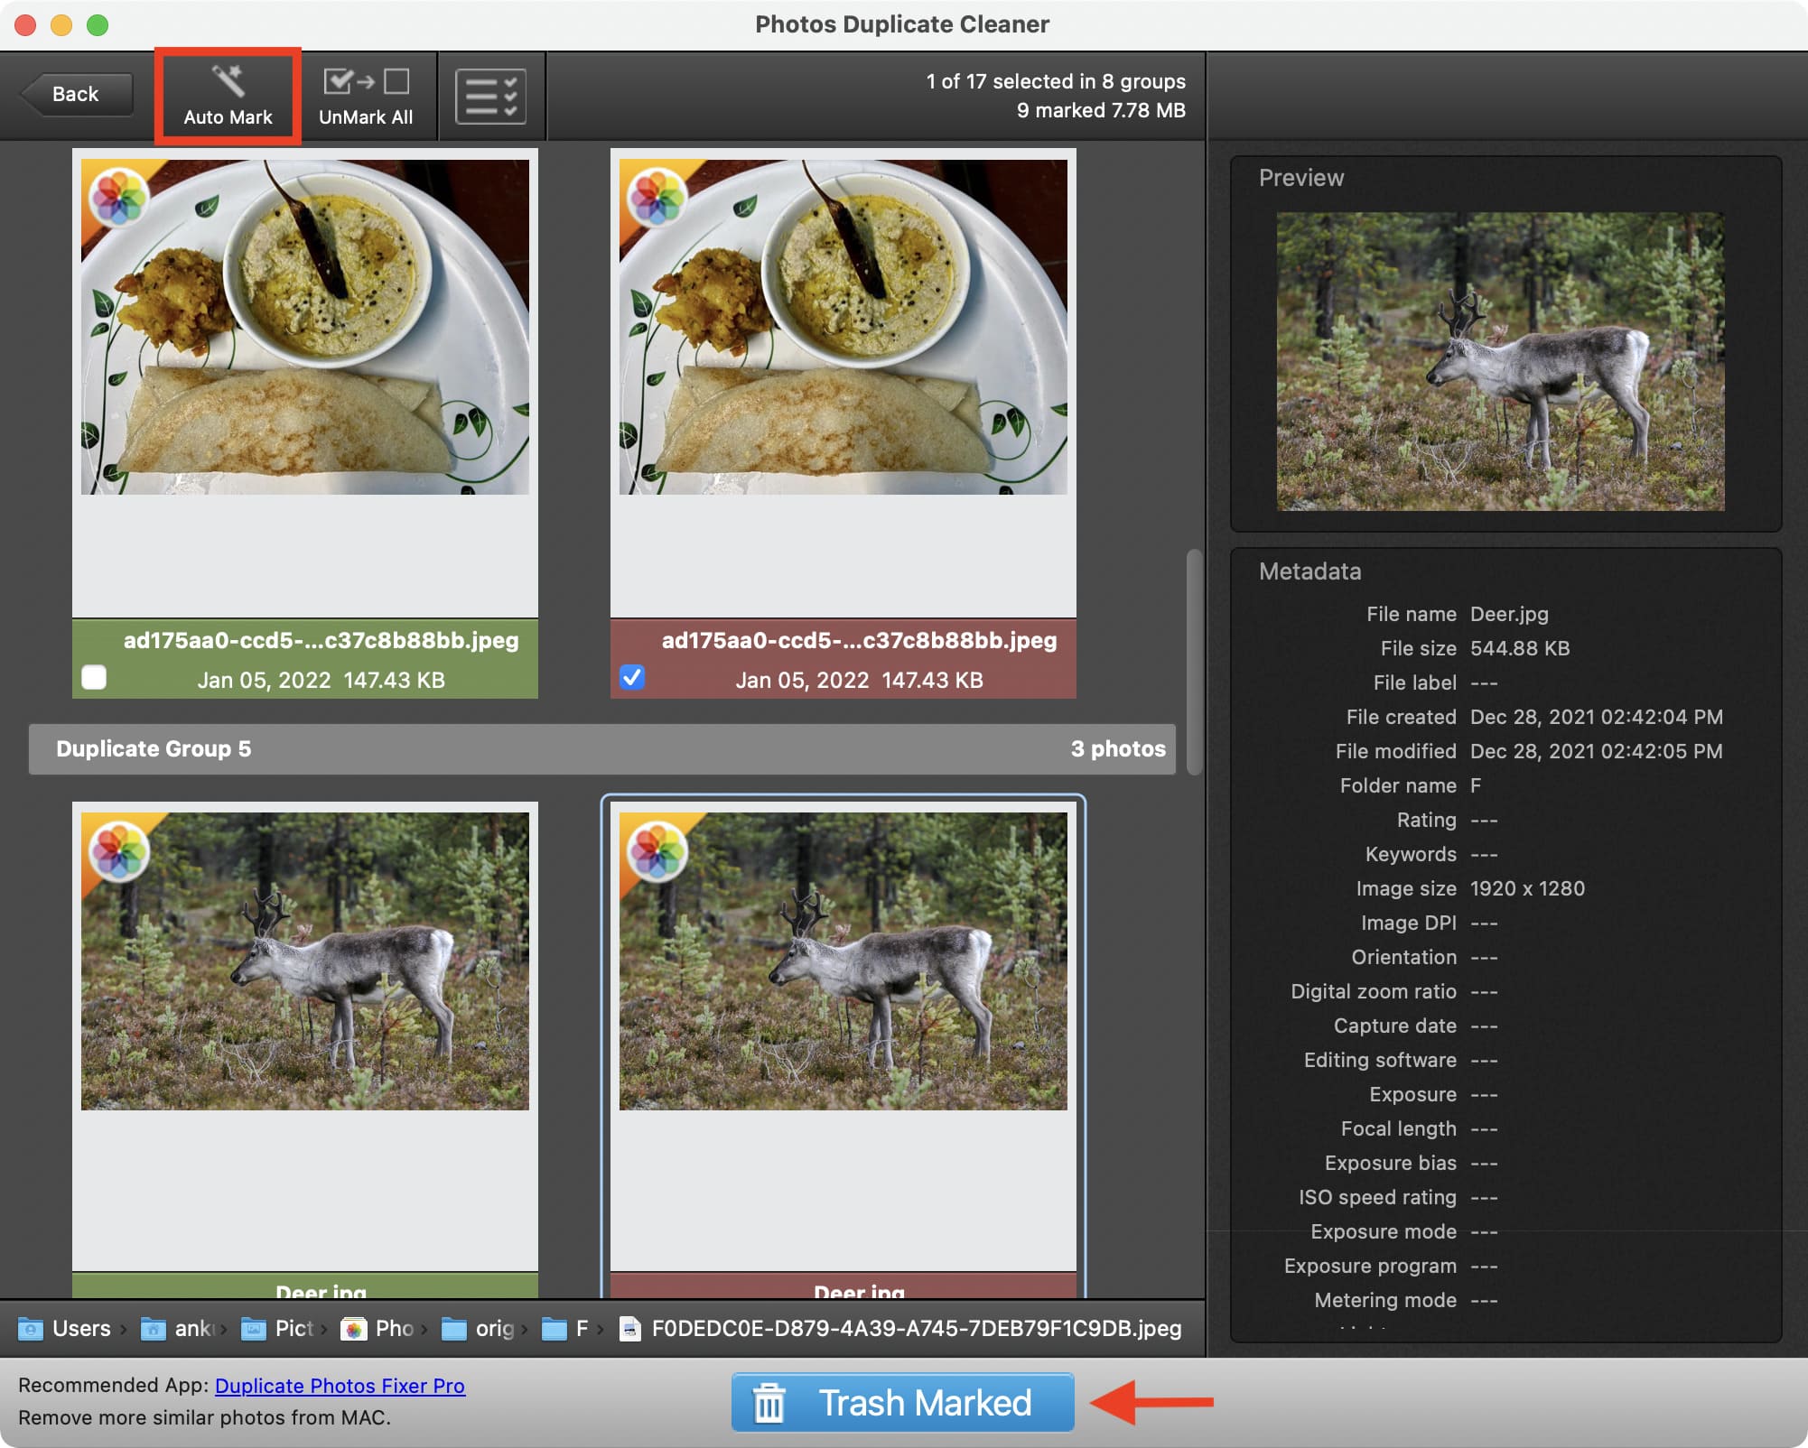Click the Photos badge on right deer photo
Image resolution: width=1808 pixels, height=1448 pixels.
point(657,849)
